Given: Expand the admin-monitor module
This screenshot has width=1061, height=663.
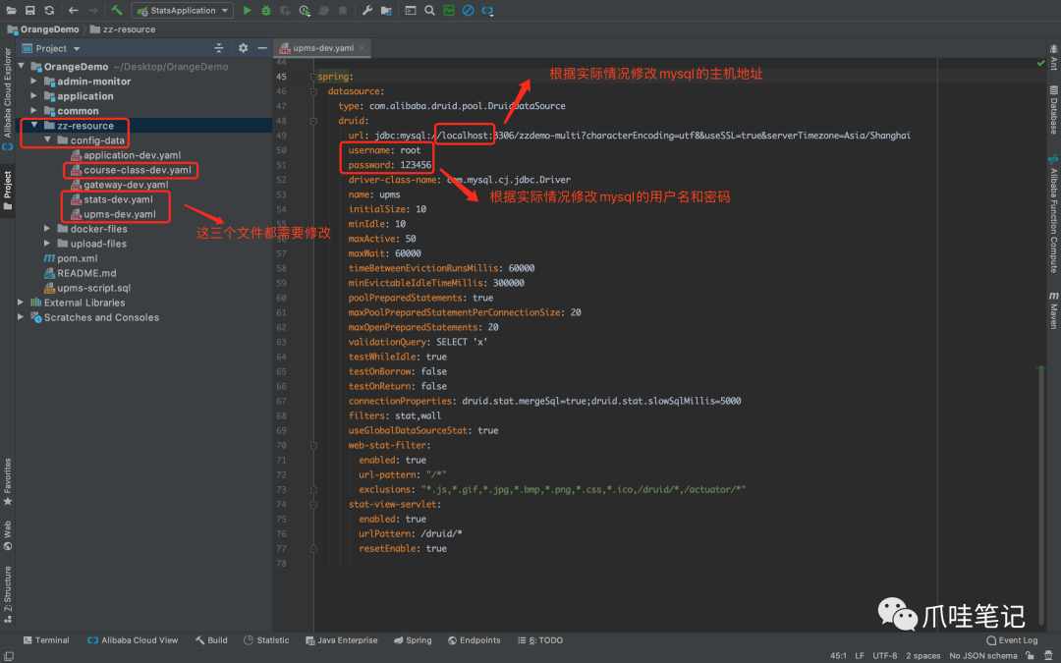Looking at the screenshot, I should [x=33, y=82].
